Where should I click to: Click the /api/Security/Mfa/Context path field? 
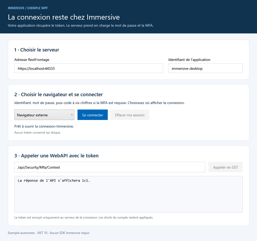pyautogui.click(x=110, y=167)
